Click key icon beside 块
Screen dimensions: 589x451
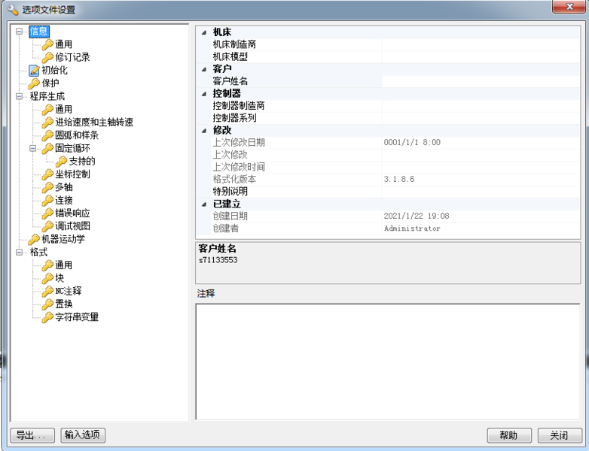coord(47,278)
